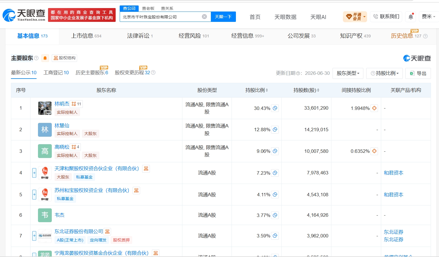Image resolution: width=439 pixels, height=257 pixels.
Task: Clear the company search field
Action: click(x=204, y=17)
